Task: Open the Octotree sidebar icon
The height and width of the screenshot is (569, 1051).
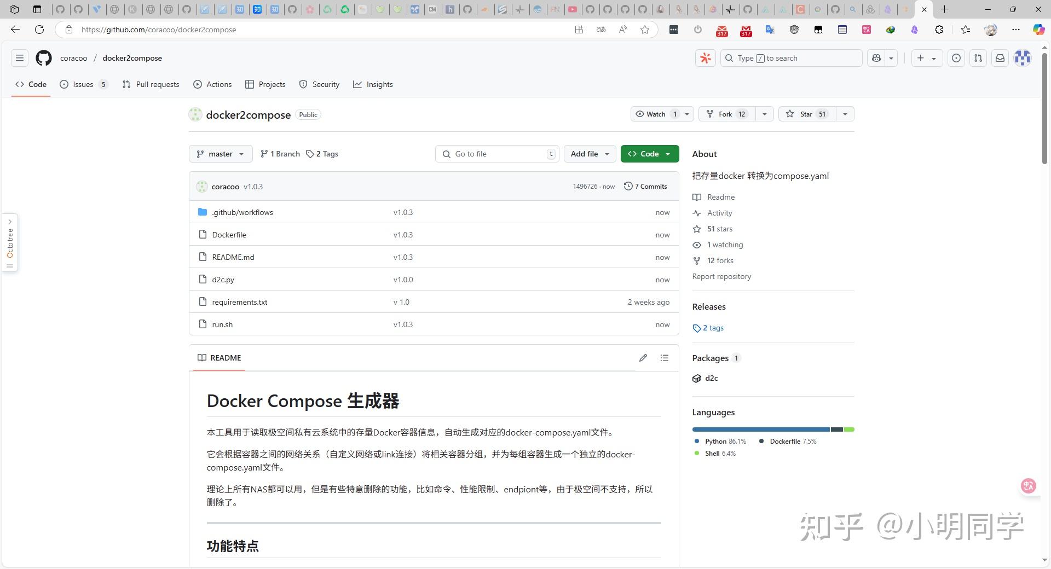Action: (x=10, y=242)
